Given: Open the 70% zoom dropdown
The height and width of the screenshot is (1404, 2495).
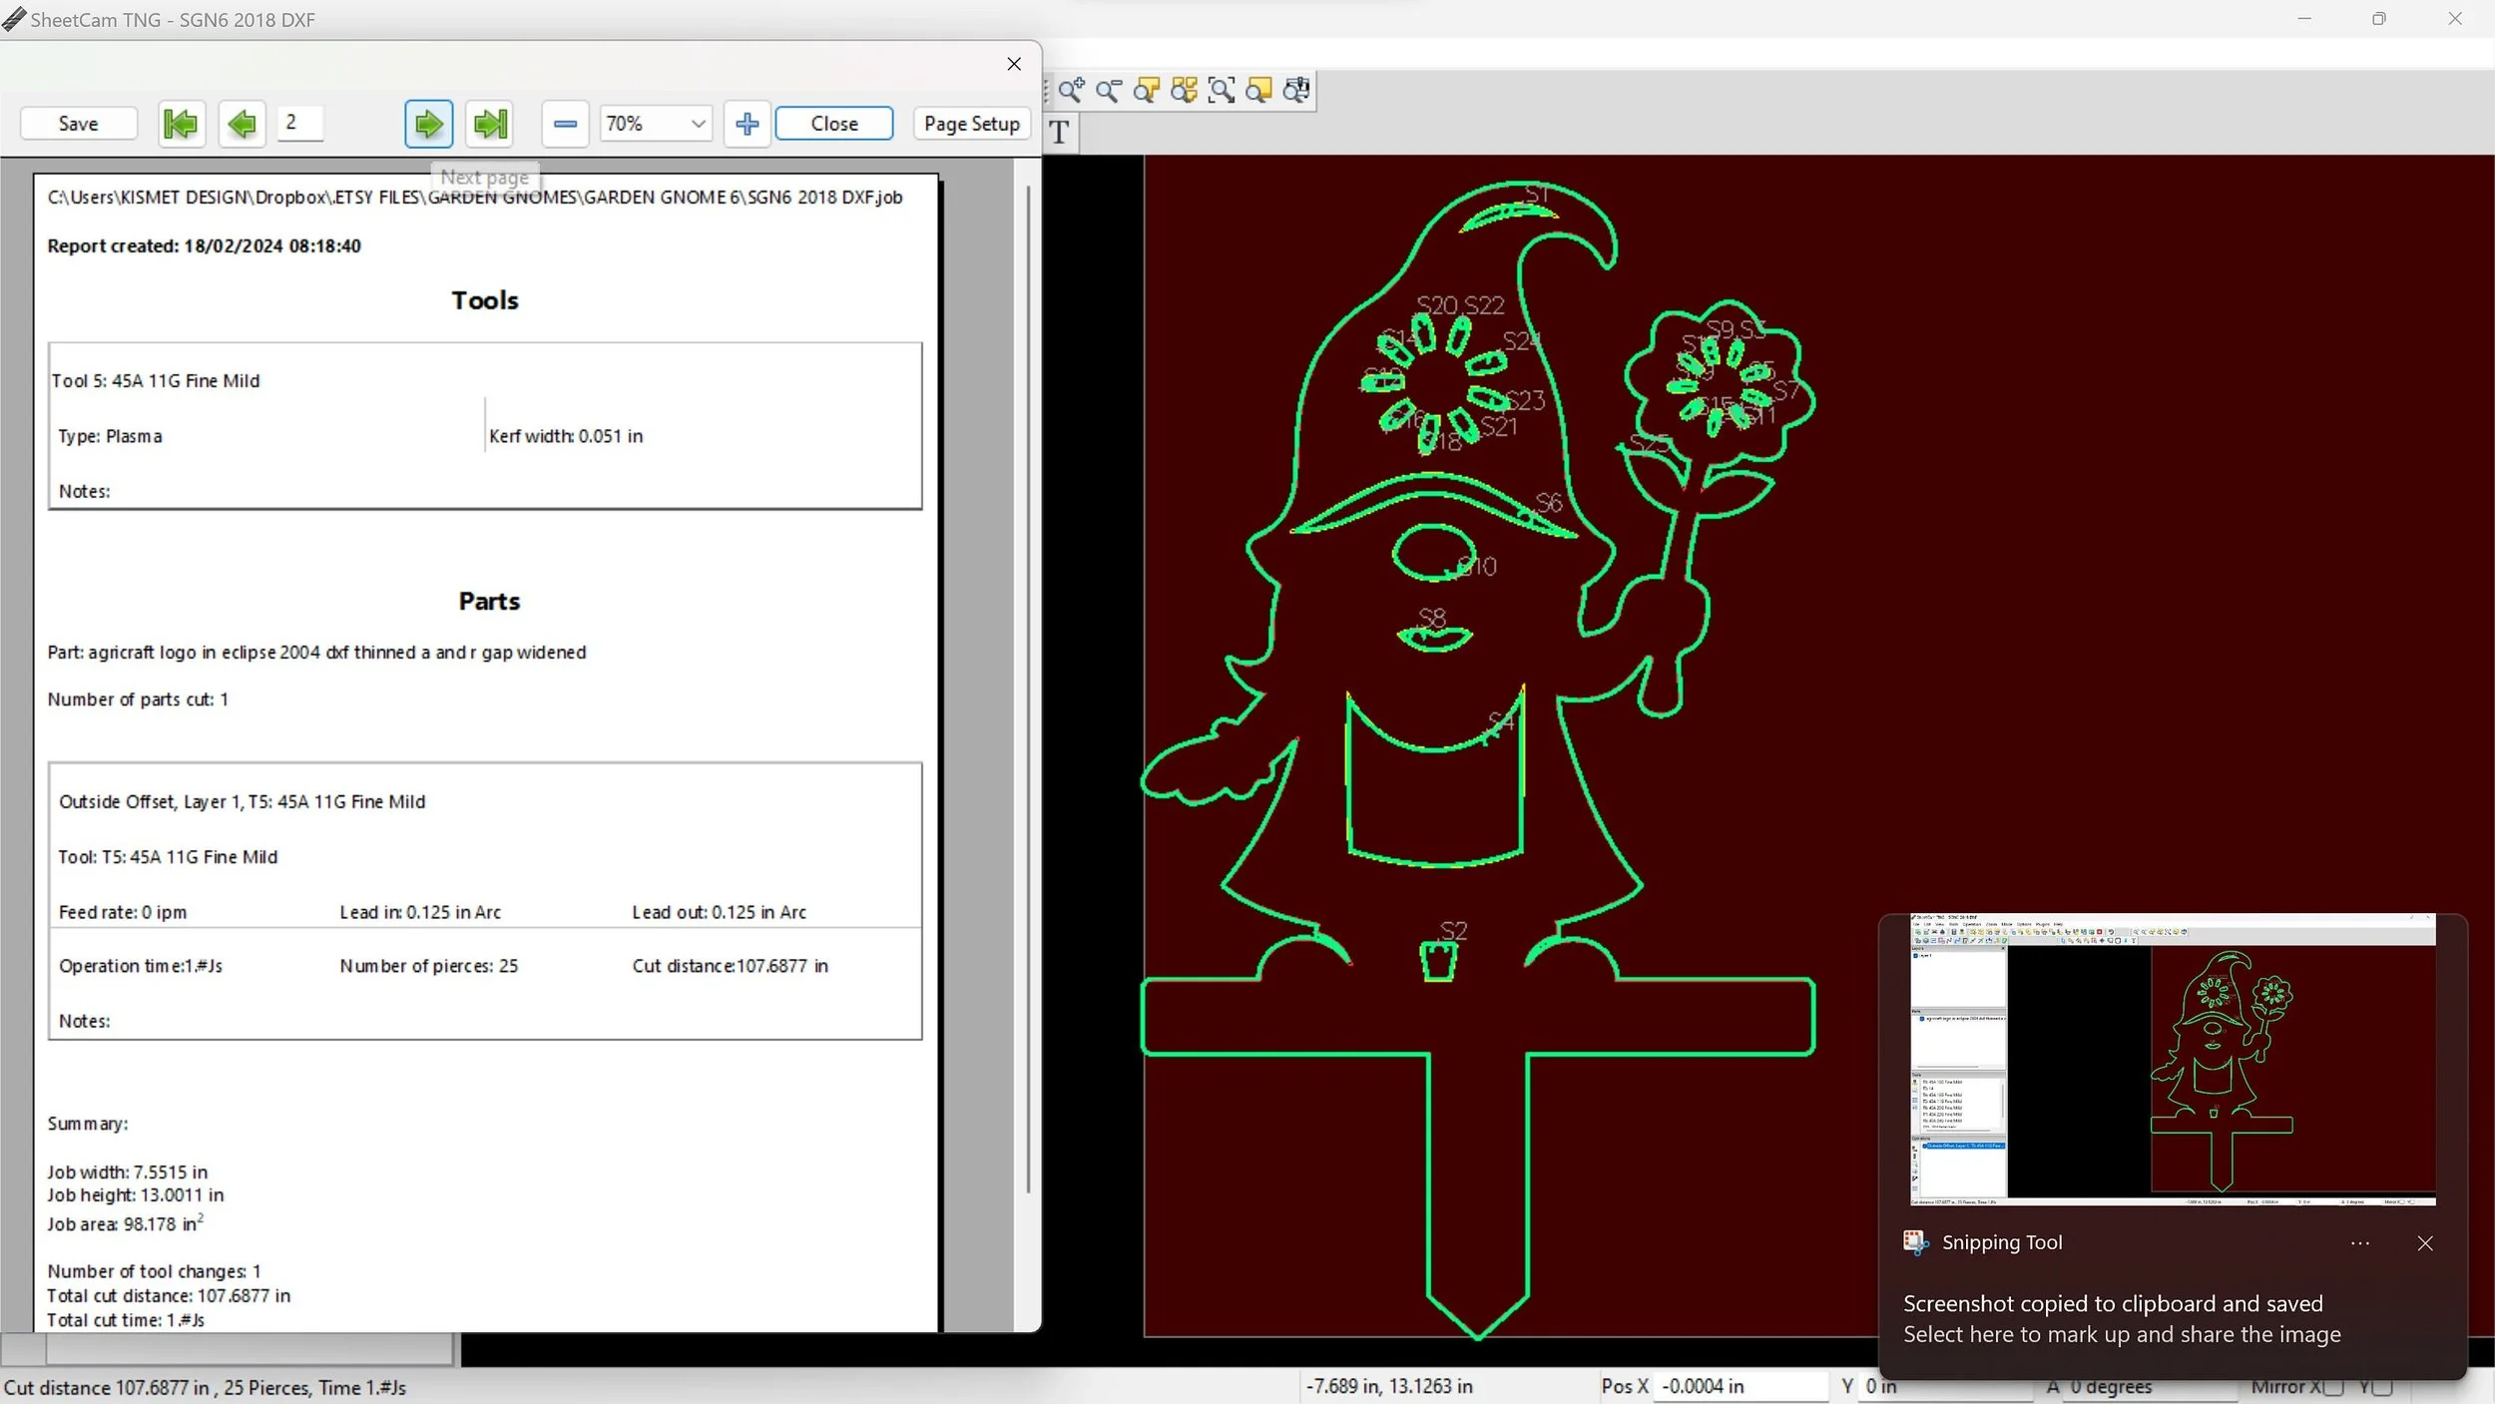Looking at the screenshot, I should point(698,124).
